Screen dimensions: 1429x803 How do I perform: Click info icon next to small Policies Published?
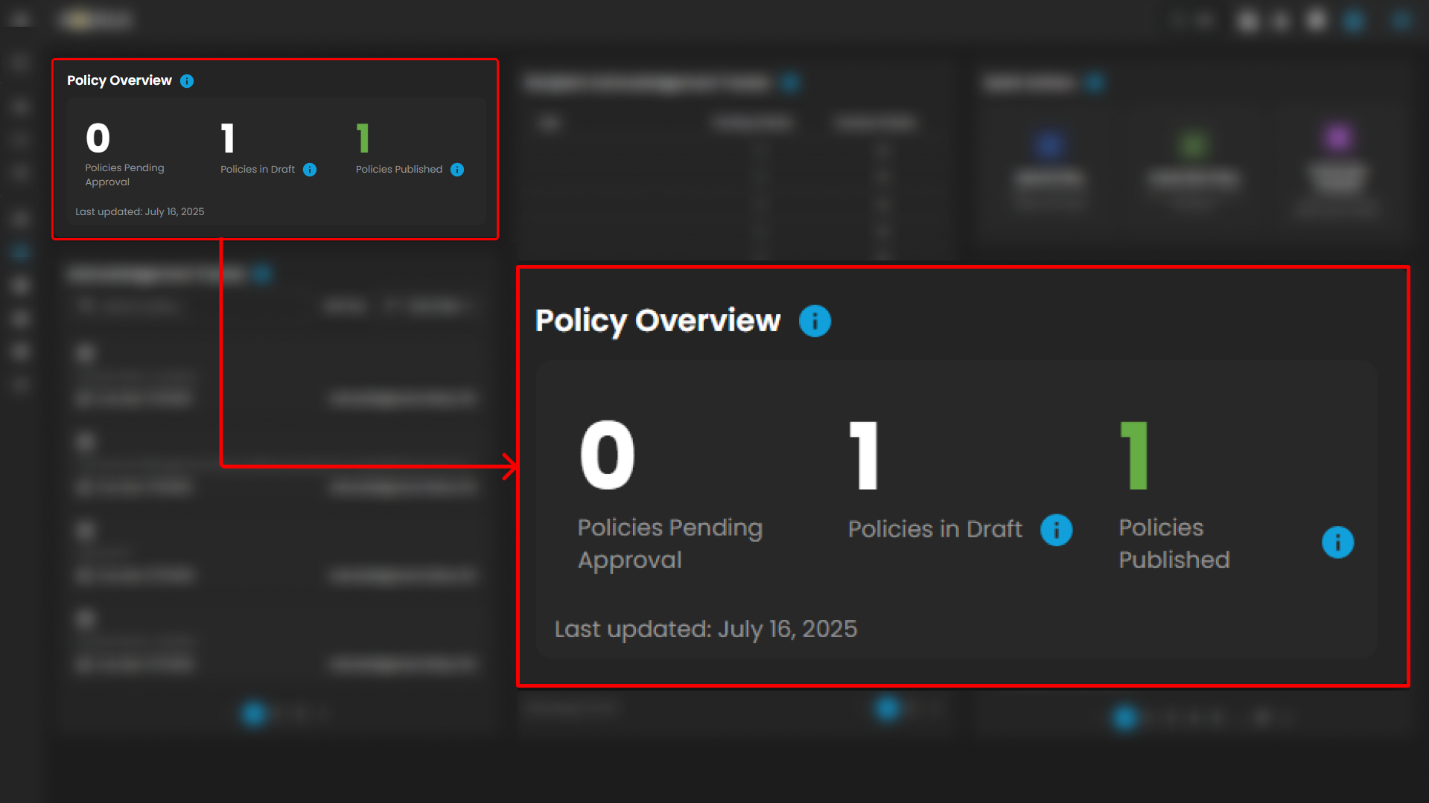[x=457, y=170]
